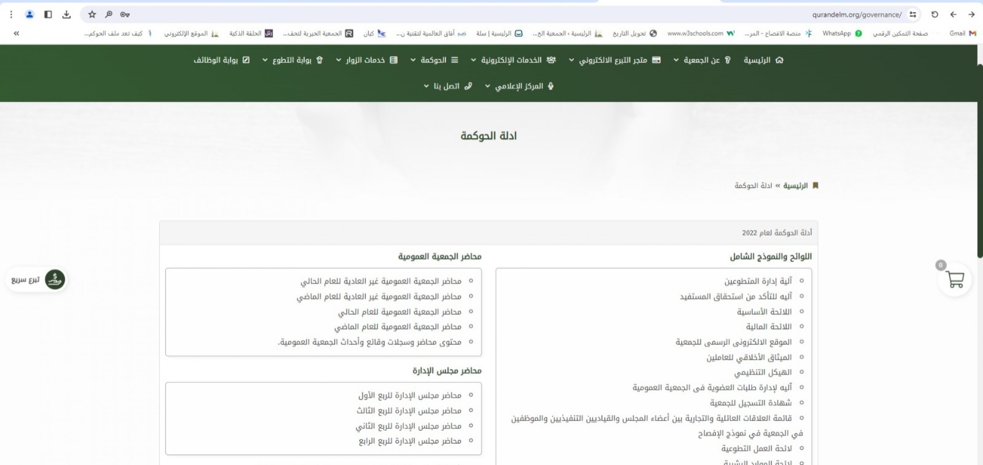Open الموقع الالكترونى الرسمى للجمعية link
The width and height of the screenshot is (983, 465).
coord(734,342)
